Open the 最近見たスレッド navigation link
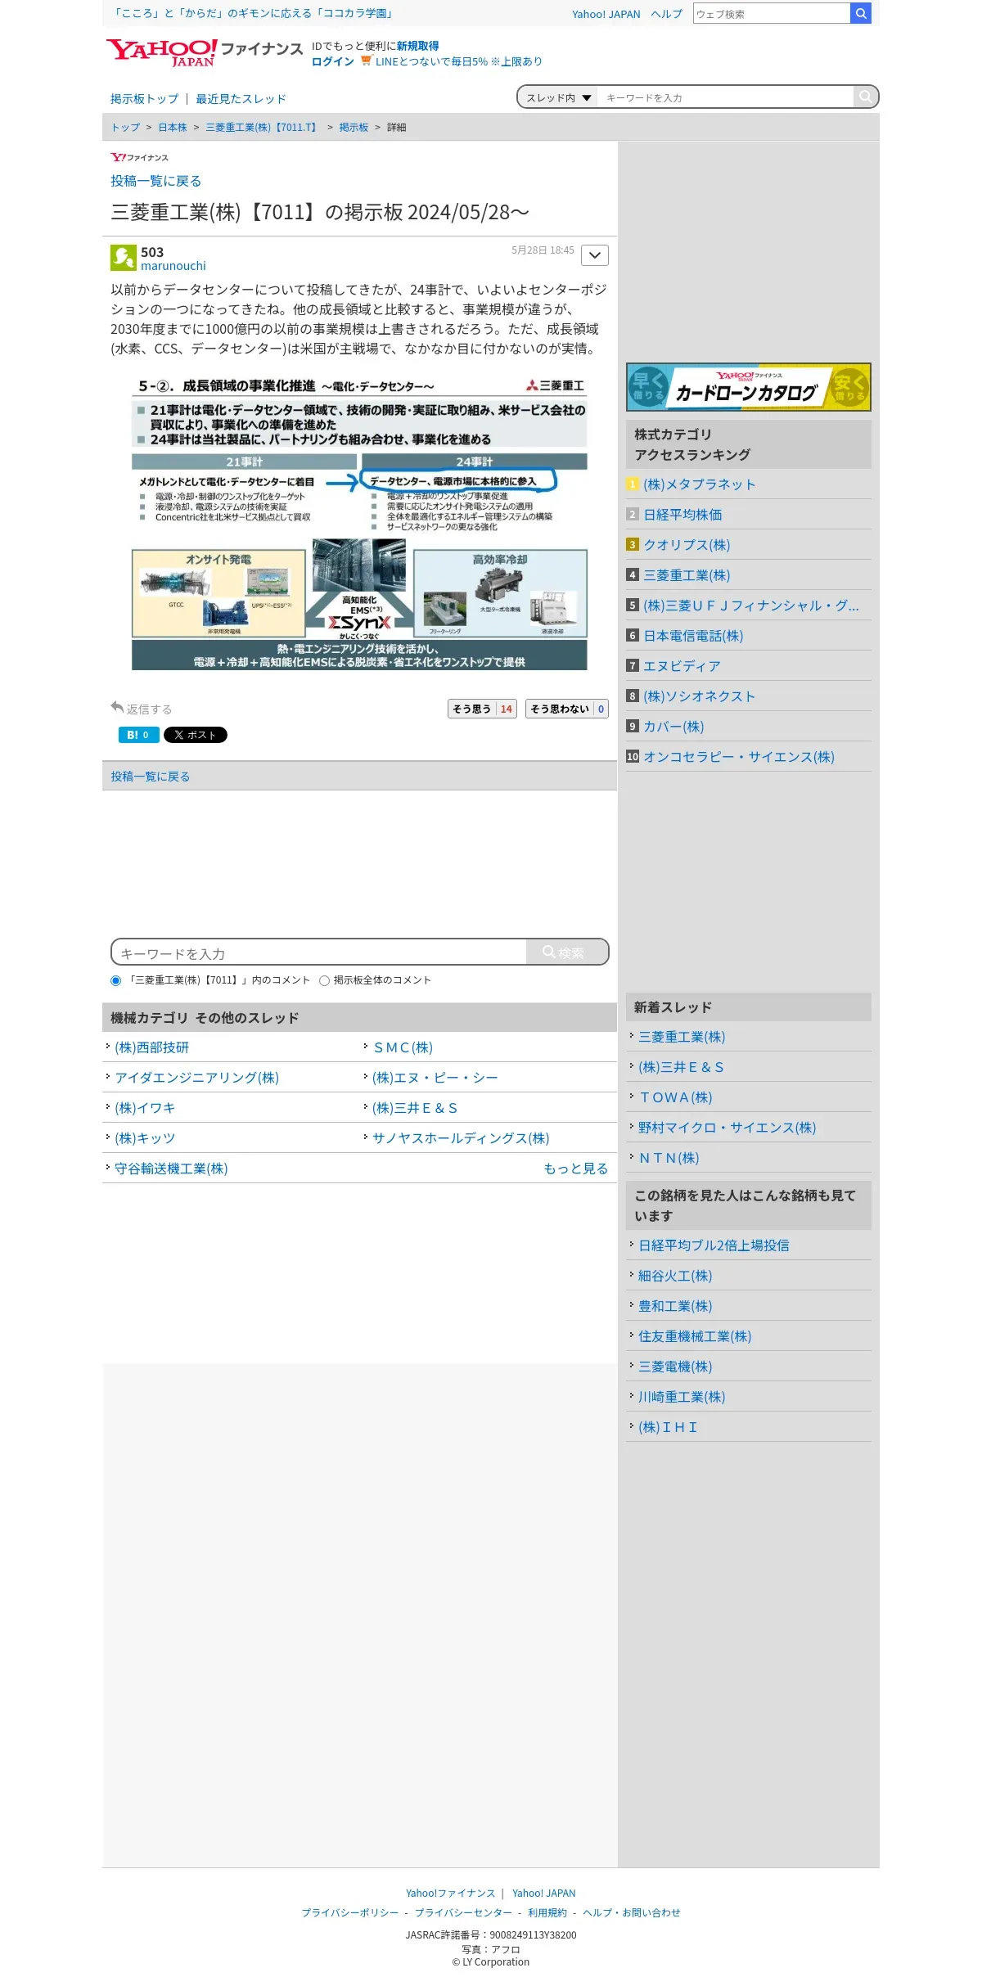 click(241, 99)
